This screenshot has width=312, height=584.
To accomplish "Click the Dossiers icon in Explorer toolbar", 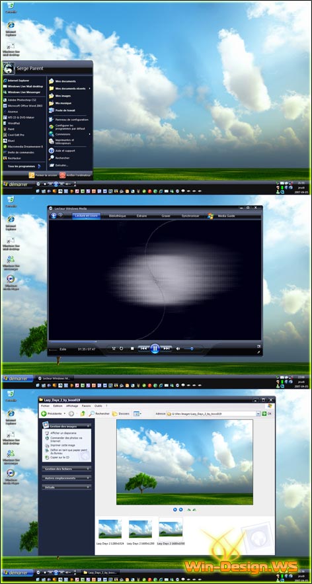I will pos(114,413).
